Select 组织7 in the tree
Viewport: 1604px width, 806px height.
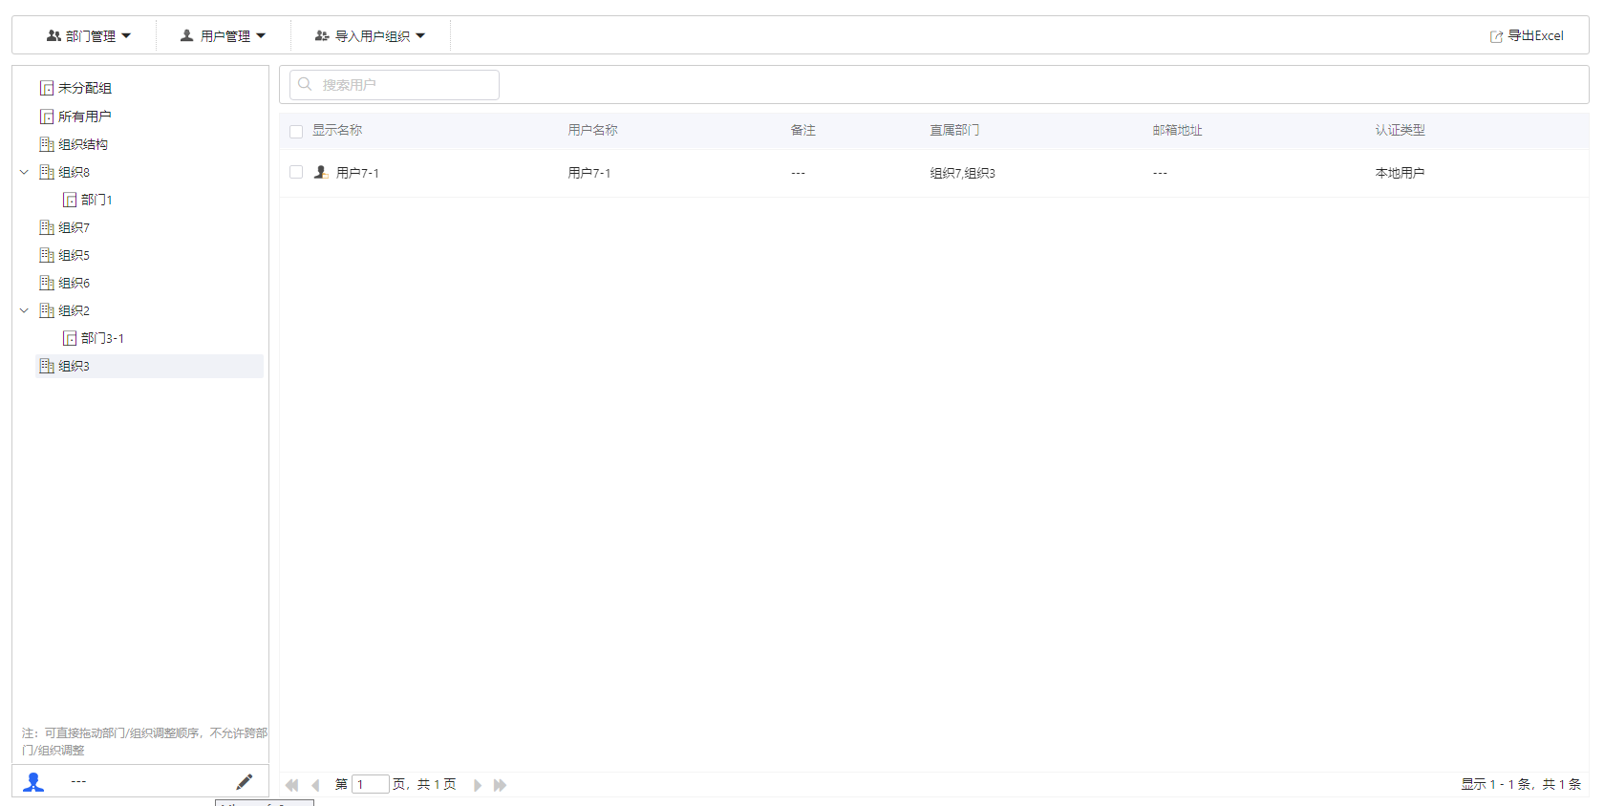pos(74,227)
